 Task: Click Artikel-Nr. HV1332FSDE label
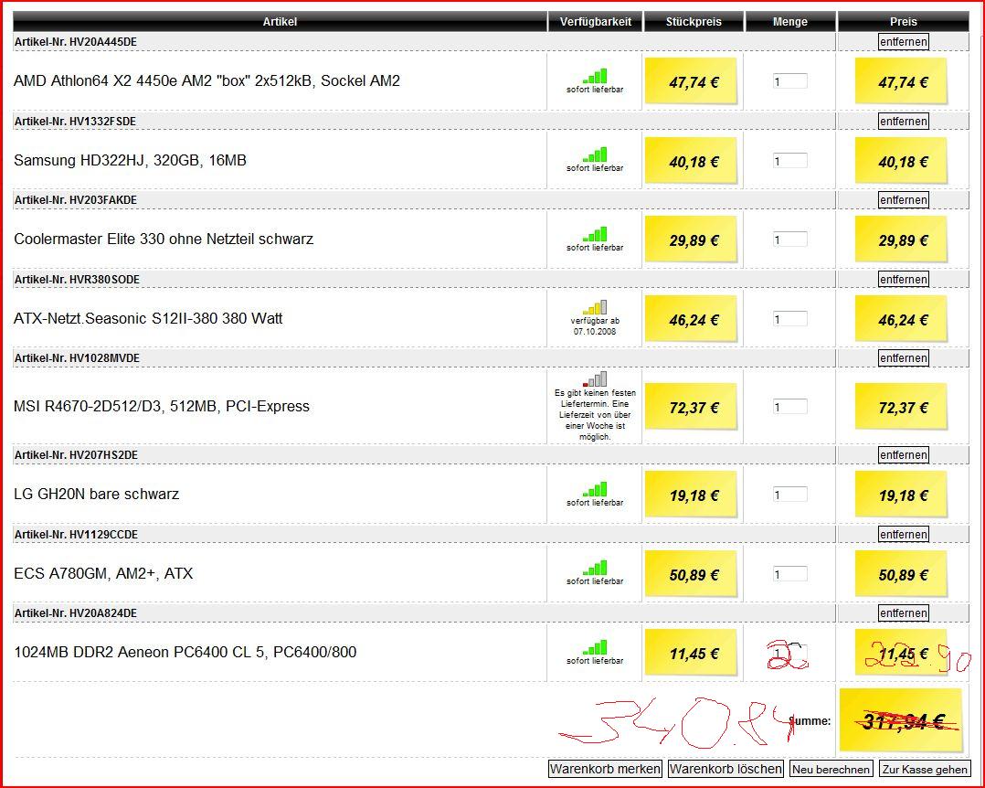75,122
